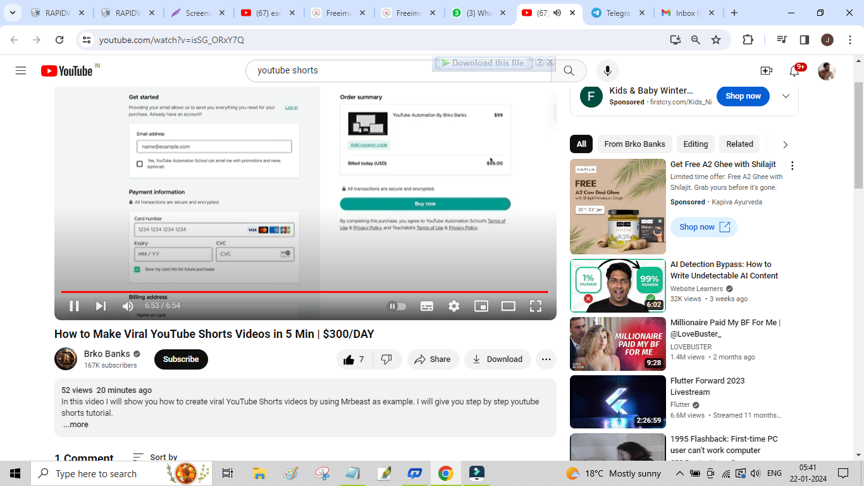Select the Editing filter chip
This screenshot has height=486, width=864.
pyautogui.click(x=696, y=144)
